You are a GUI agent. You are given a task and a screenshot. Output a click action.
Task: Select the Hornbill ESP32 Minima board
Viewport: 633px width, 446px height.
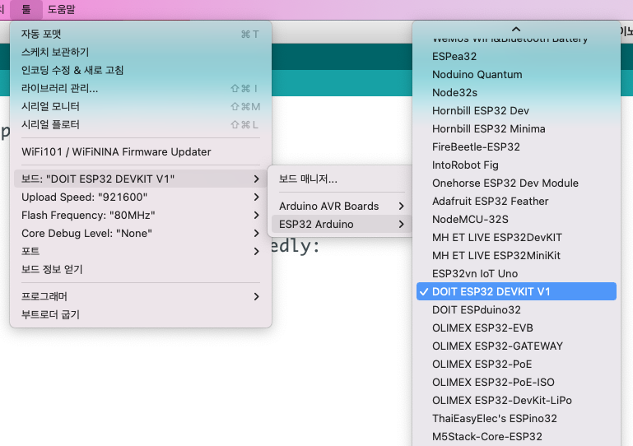coord(516,129)
